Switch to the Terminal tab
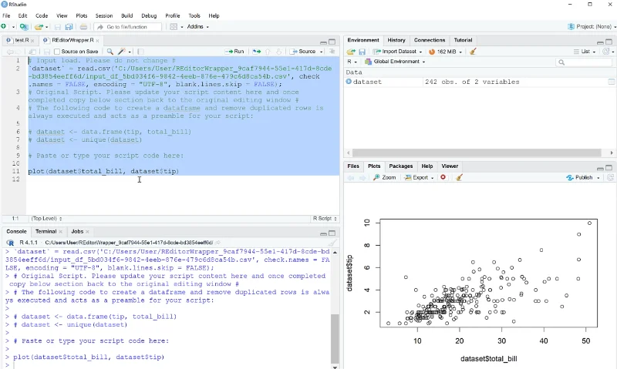The image size is (617, 369). point(46,231)
